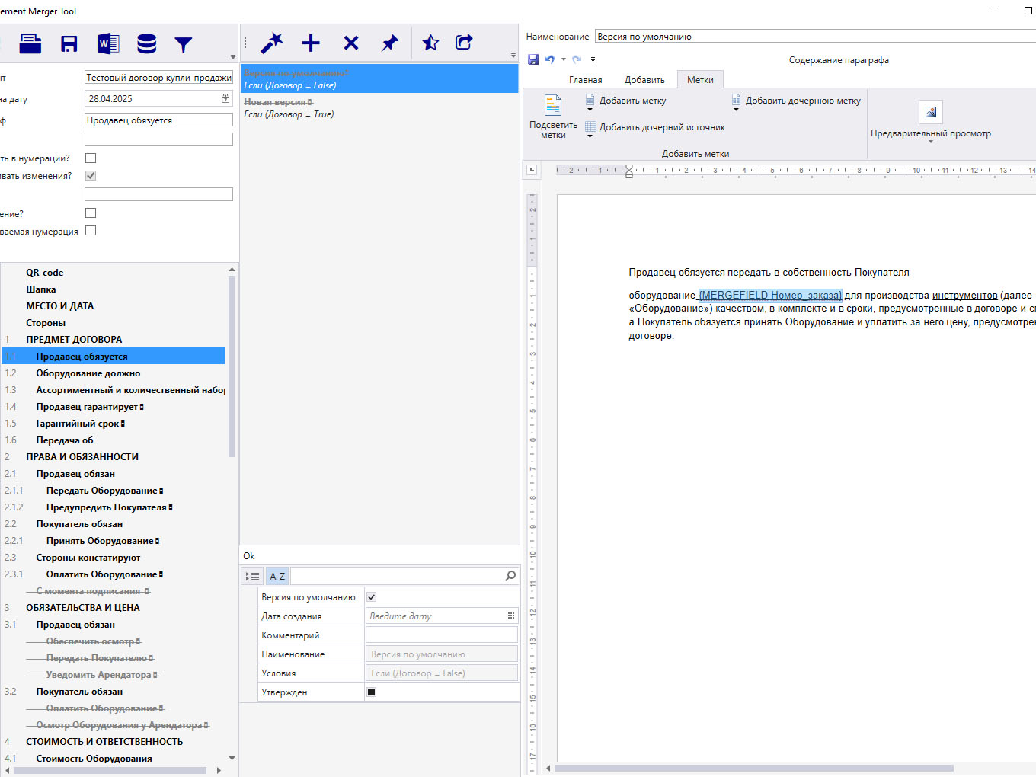Click the magic wand tool icon
1036x777 pixels.
[271, 43]
